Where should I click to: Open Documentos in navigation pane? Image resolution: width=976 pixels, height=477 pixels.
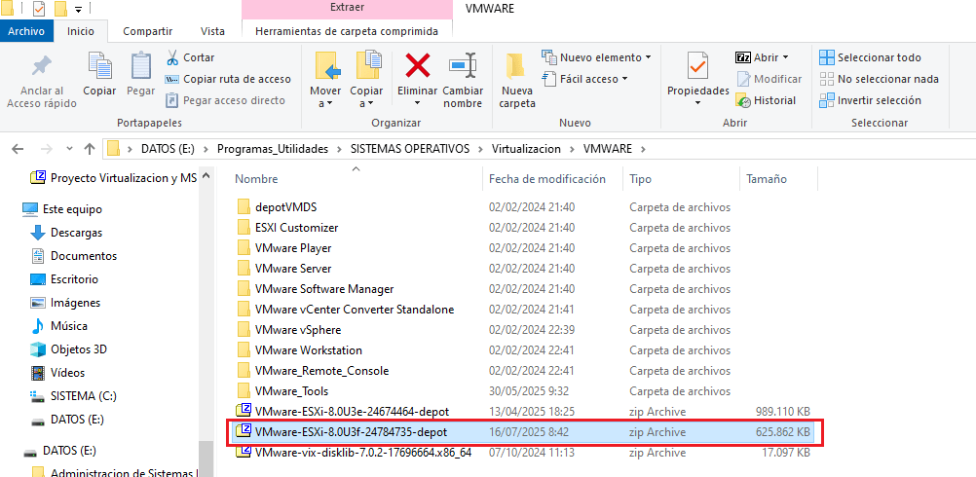point(73,256)
